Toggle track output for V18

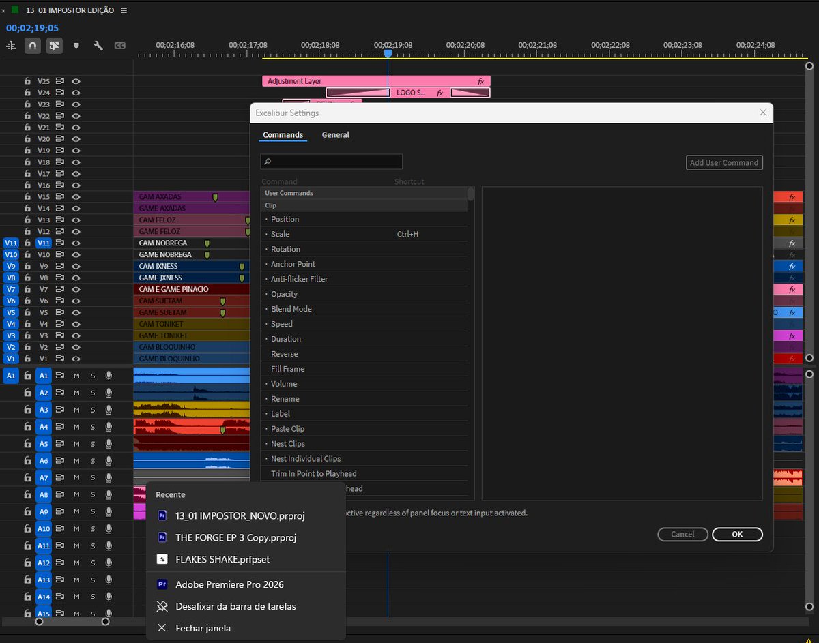[x=76, y=162]
